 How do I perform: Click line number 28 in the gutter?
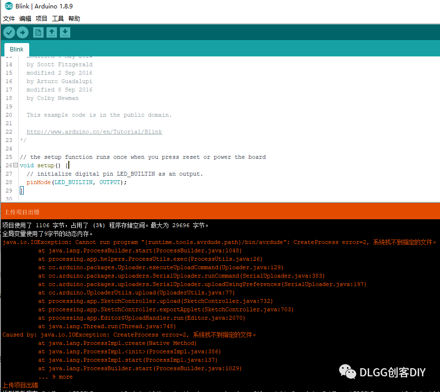coord(8,182)
